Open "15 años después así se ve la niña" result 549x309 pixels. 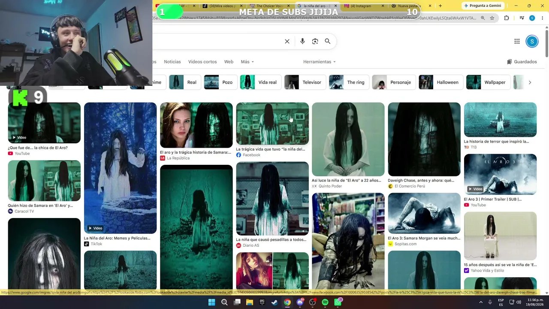coord(500,236)
